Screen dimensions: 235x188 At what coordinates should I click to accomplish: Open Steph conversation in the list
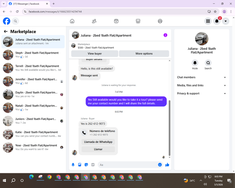33,55
